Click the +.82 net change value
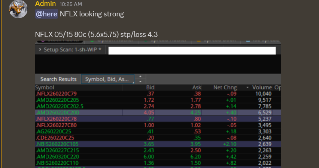Image resolution: width=319 pixels, height=168 pixels. pos(231,163)
